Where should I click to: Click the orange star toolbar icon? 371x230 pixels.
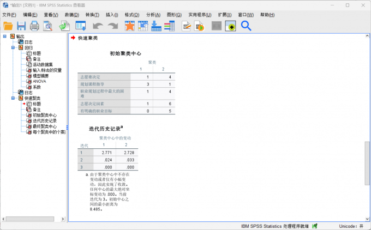129,26
